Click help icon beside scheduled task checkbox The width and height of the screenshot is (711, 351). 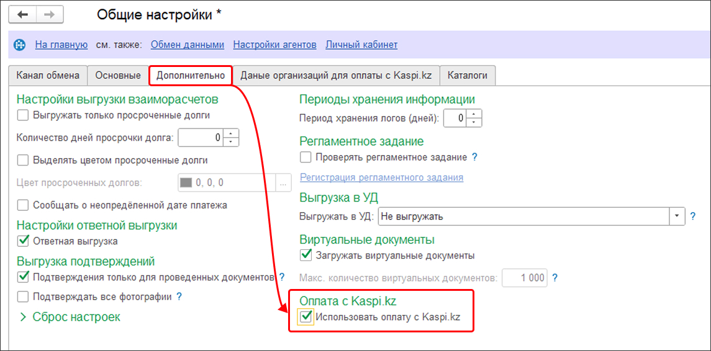pos(474,157)
